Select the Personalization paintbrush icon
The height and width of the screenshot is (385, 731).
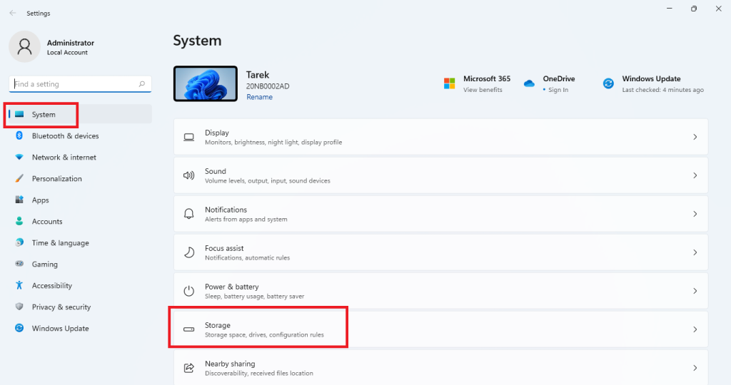[19, 178]
